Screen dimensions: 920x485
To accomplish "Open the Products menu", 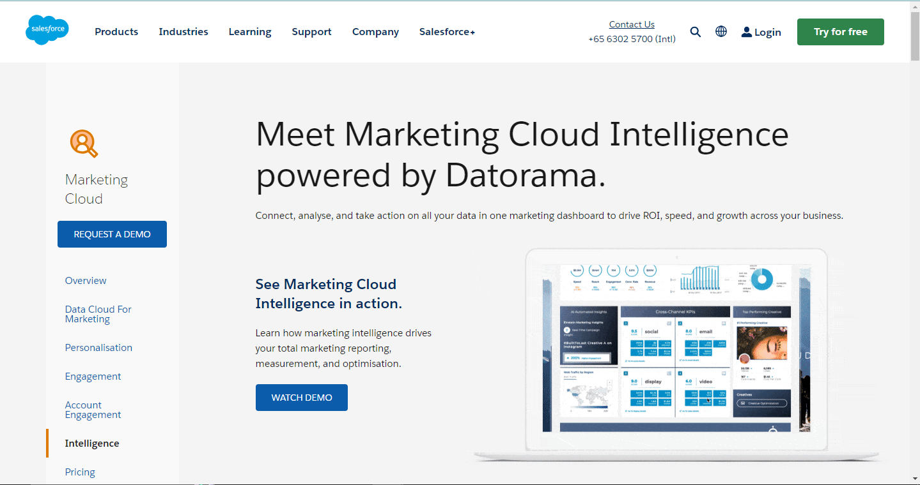I will (116, 32).
